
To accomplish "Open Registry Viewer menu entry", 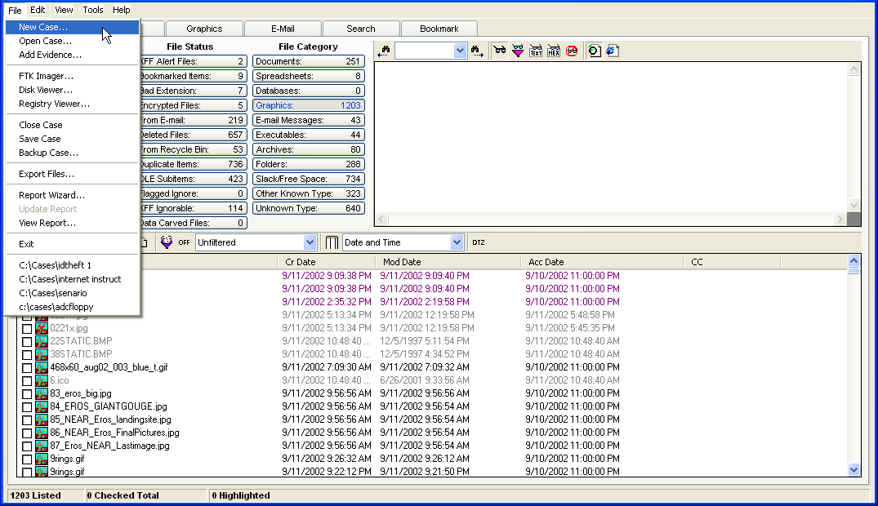I will point(72,104).
